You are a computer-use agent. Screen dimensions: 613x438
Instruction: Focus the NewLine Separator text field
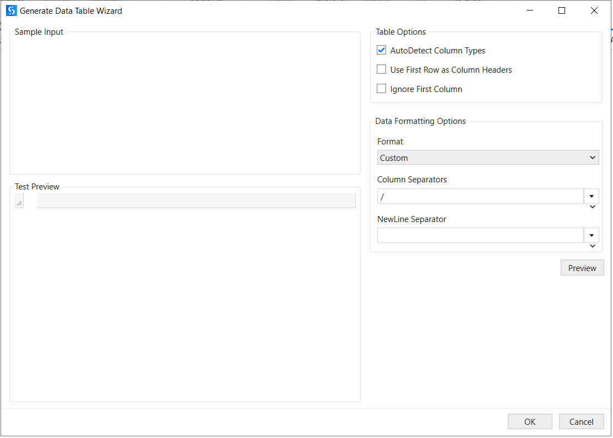click(480, 235)
